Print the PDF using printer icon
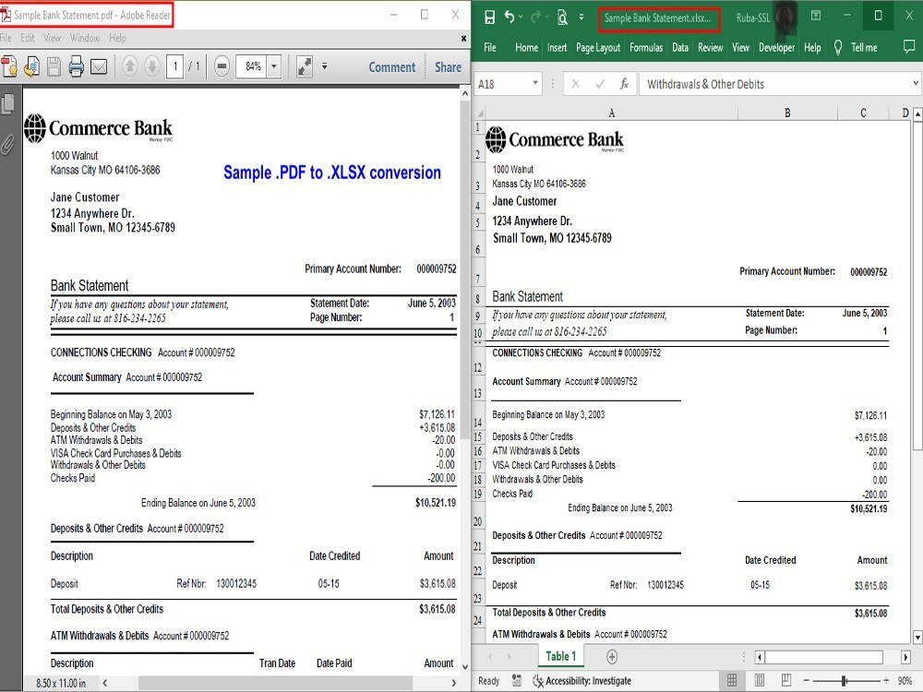Screen dimensions: 923x692 (x=76, y=66)
